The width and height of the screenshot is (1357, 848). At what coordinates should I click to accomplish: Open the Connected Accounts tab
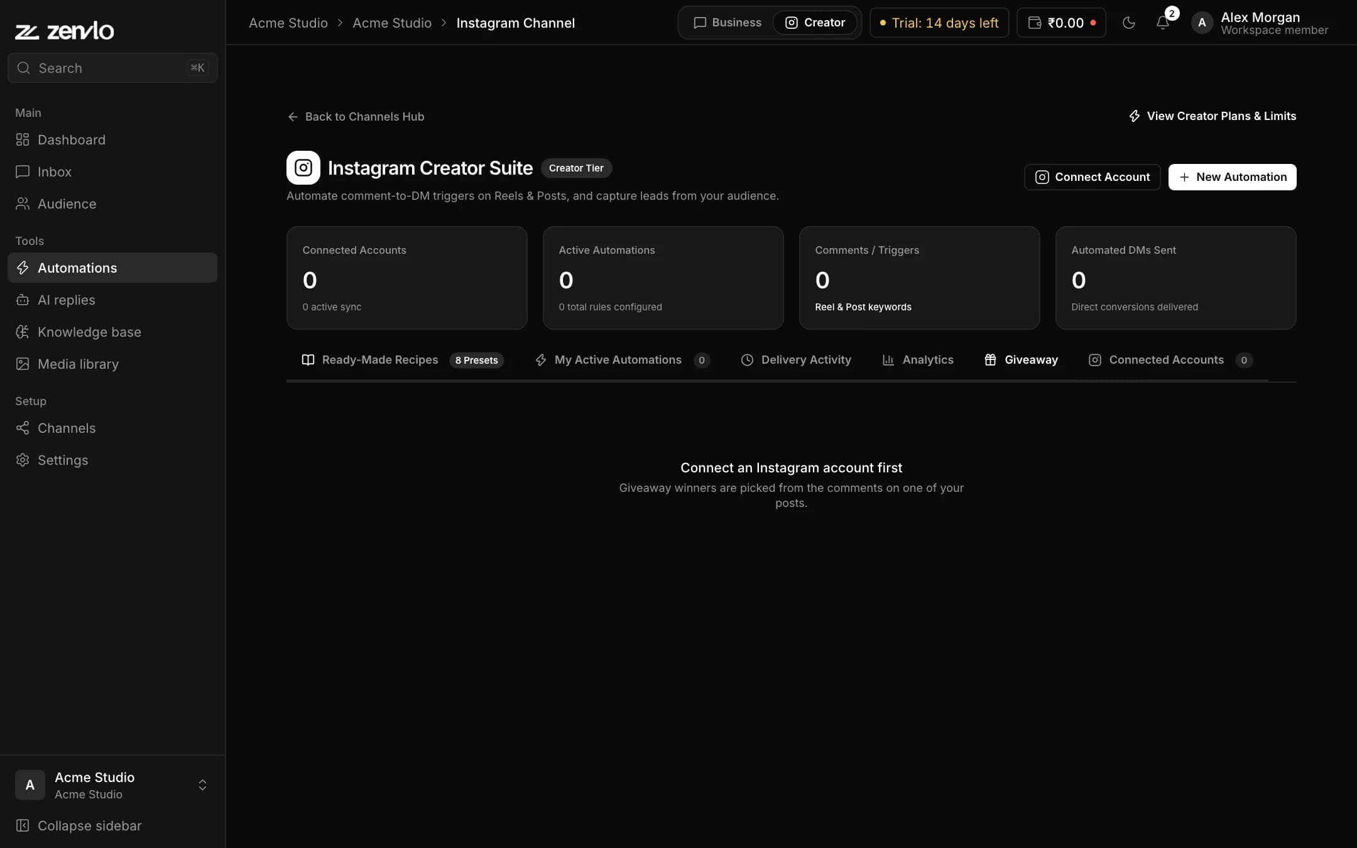tap(1171, 360)
